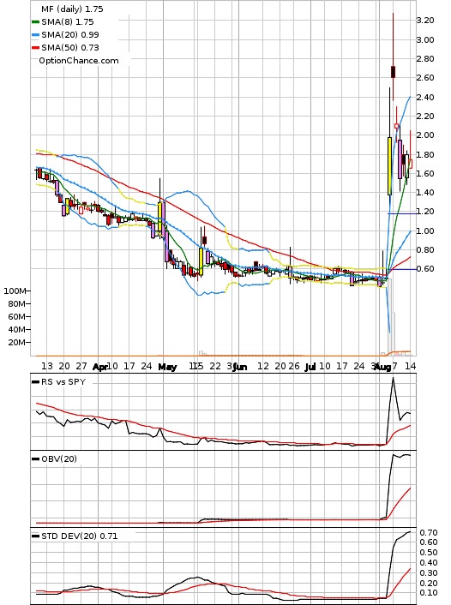Click the 2.20 price axis label
451x605 pixels.
[x=425, y=117]
